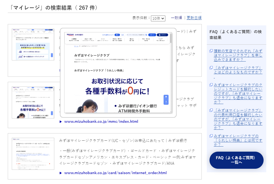
Task: Click ホーム breadcrumb in preview popup
Action: pyautogui.click(x=76, y=46)
